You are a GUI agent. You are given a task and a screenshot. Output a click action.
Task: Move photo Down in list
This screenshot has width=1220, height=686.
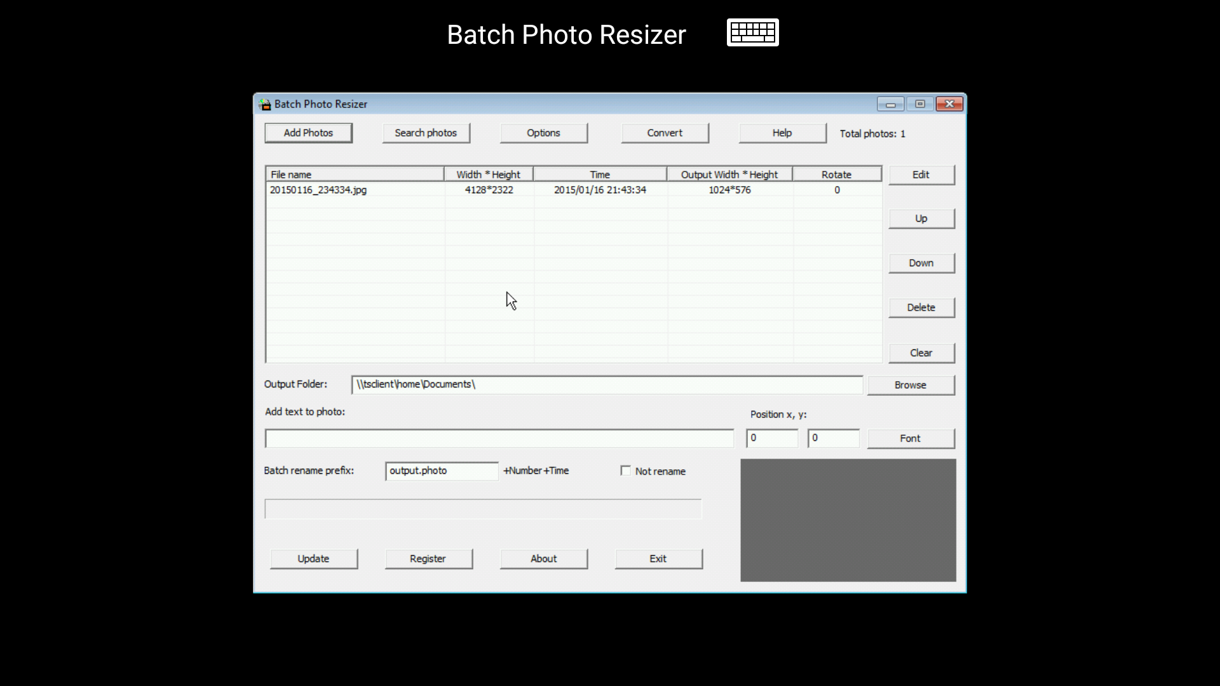pos(921,263)
